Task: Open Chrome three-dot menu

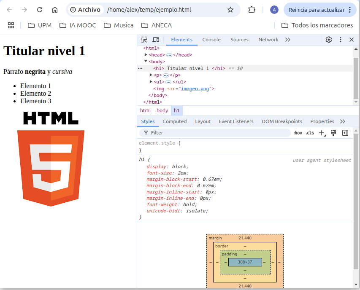Action: (350, 10)
